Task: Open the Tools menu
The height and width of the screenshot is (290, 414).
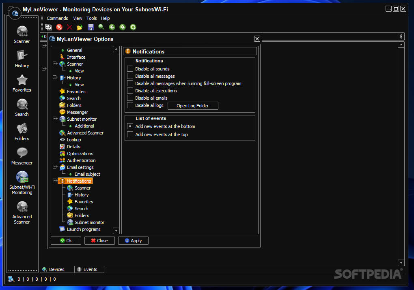Action: click(92, 18)
